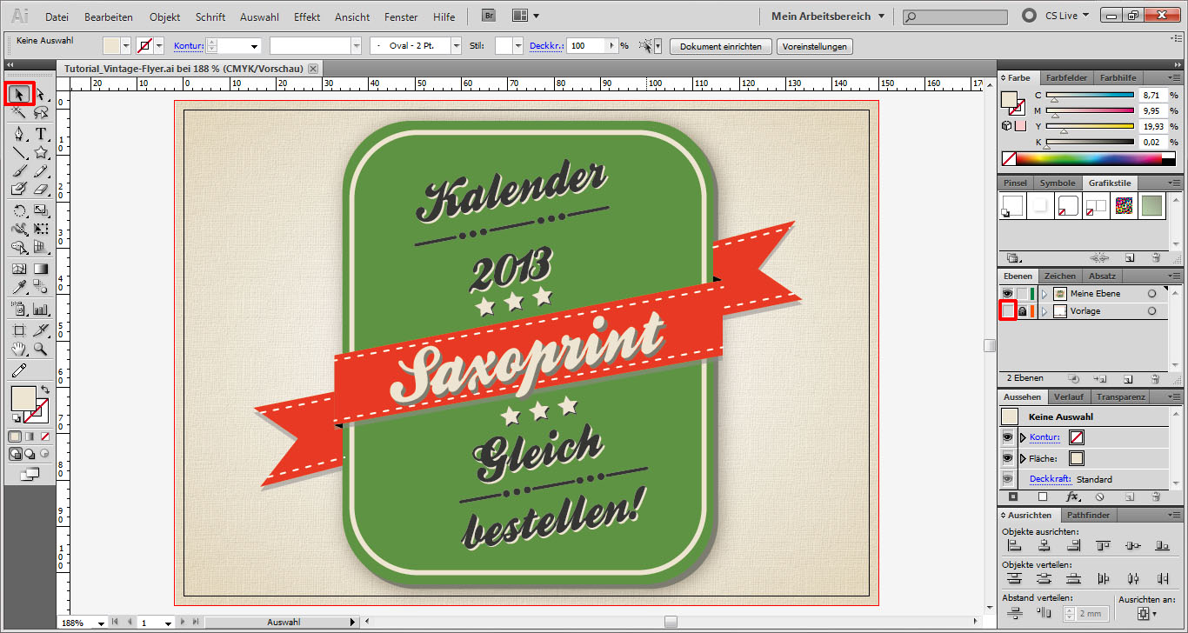Pick the Zoom tool in toolbox

point(41,350)
